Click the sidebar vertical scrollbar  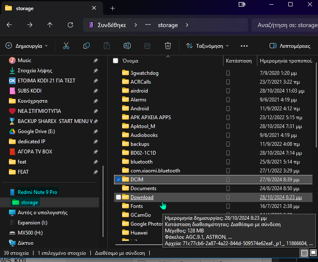click(103, 201)
